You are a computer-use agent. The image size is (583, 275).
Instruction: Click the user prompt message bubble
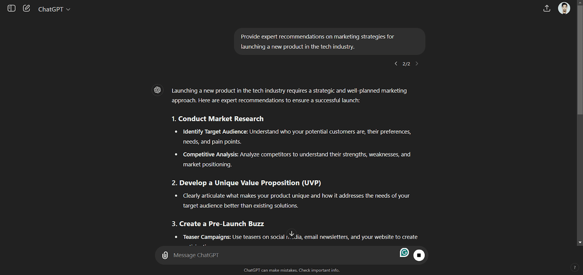click(330, 42)
